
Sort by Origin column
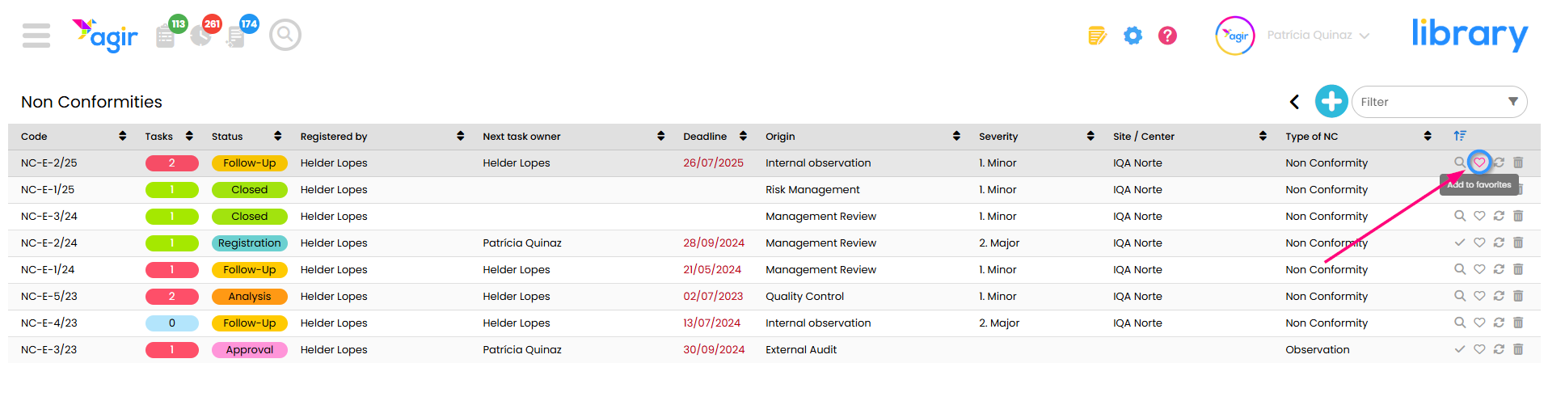(x=957, y=136)
